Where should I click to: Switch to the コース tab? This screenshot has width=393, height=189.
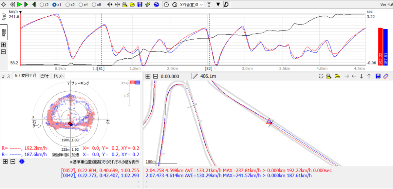pyautogui.click(x=6, y=76)
